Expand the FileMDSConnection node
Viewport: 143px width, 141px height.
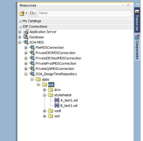26,48
